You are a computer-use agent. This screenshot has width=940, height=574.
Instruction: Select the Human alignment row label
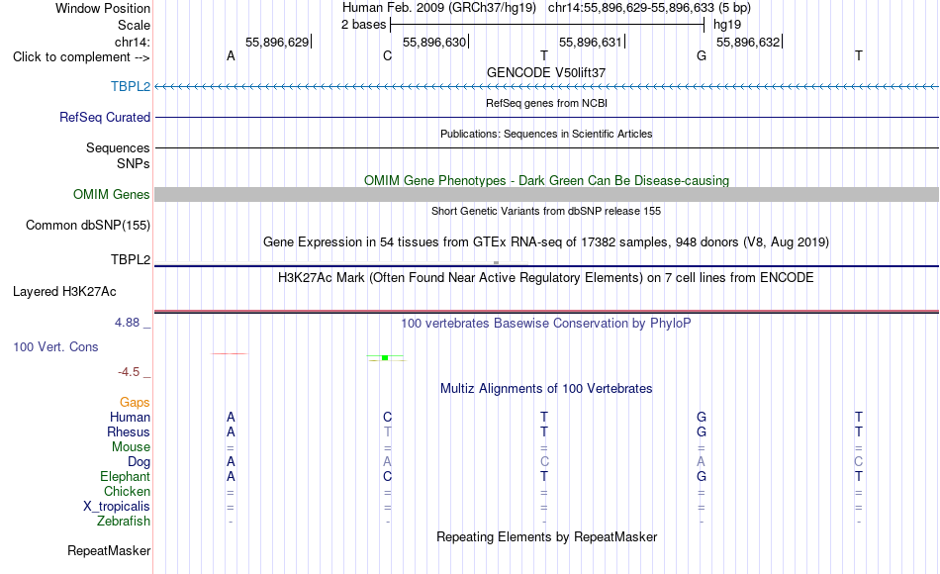[x=130, y=417]
